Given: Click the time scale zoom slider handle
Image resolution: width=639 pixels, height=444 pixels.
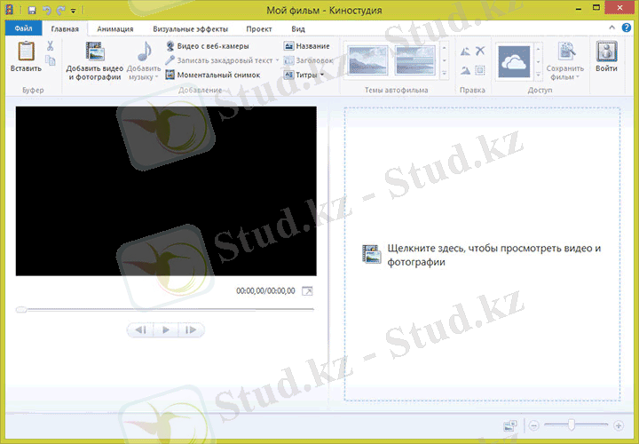Looking at the screenshot, I should (572, 424).
